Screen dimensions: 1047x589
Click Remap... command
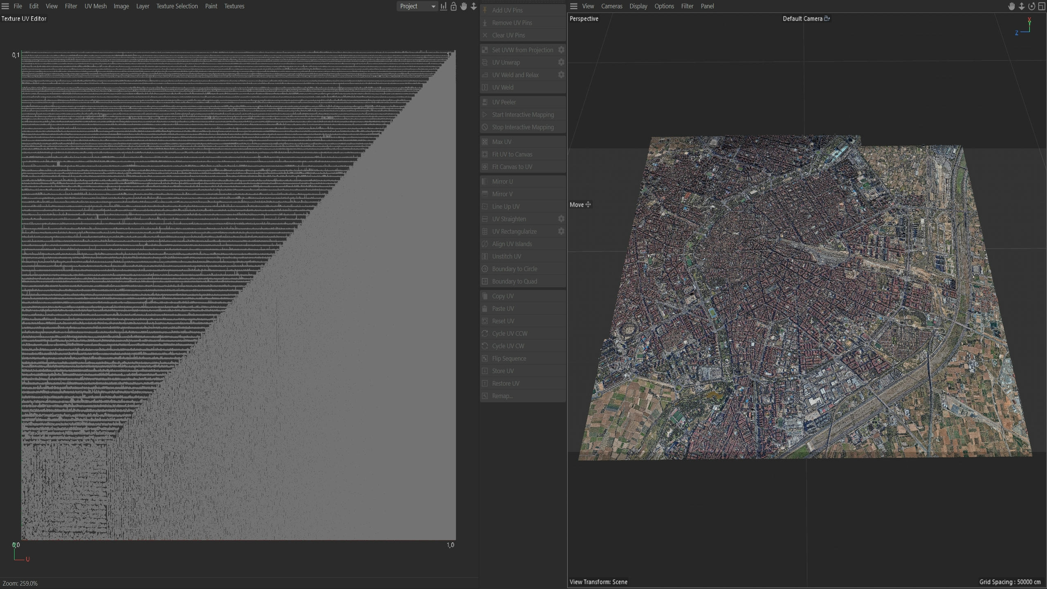coord(523,396)
